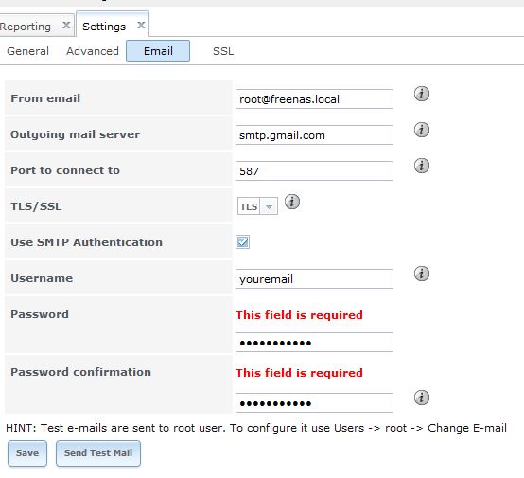The image size is (524, 478).
Task: Toggle the Use SMTP Authentication checkbox
Action: (x=243, y=242)
